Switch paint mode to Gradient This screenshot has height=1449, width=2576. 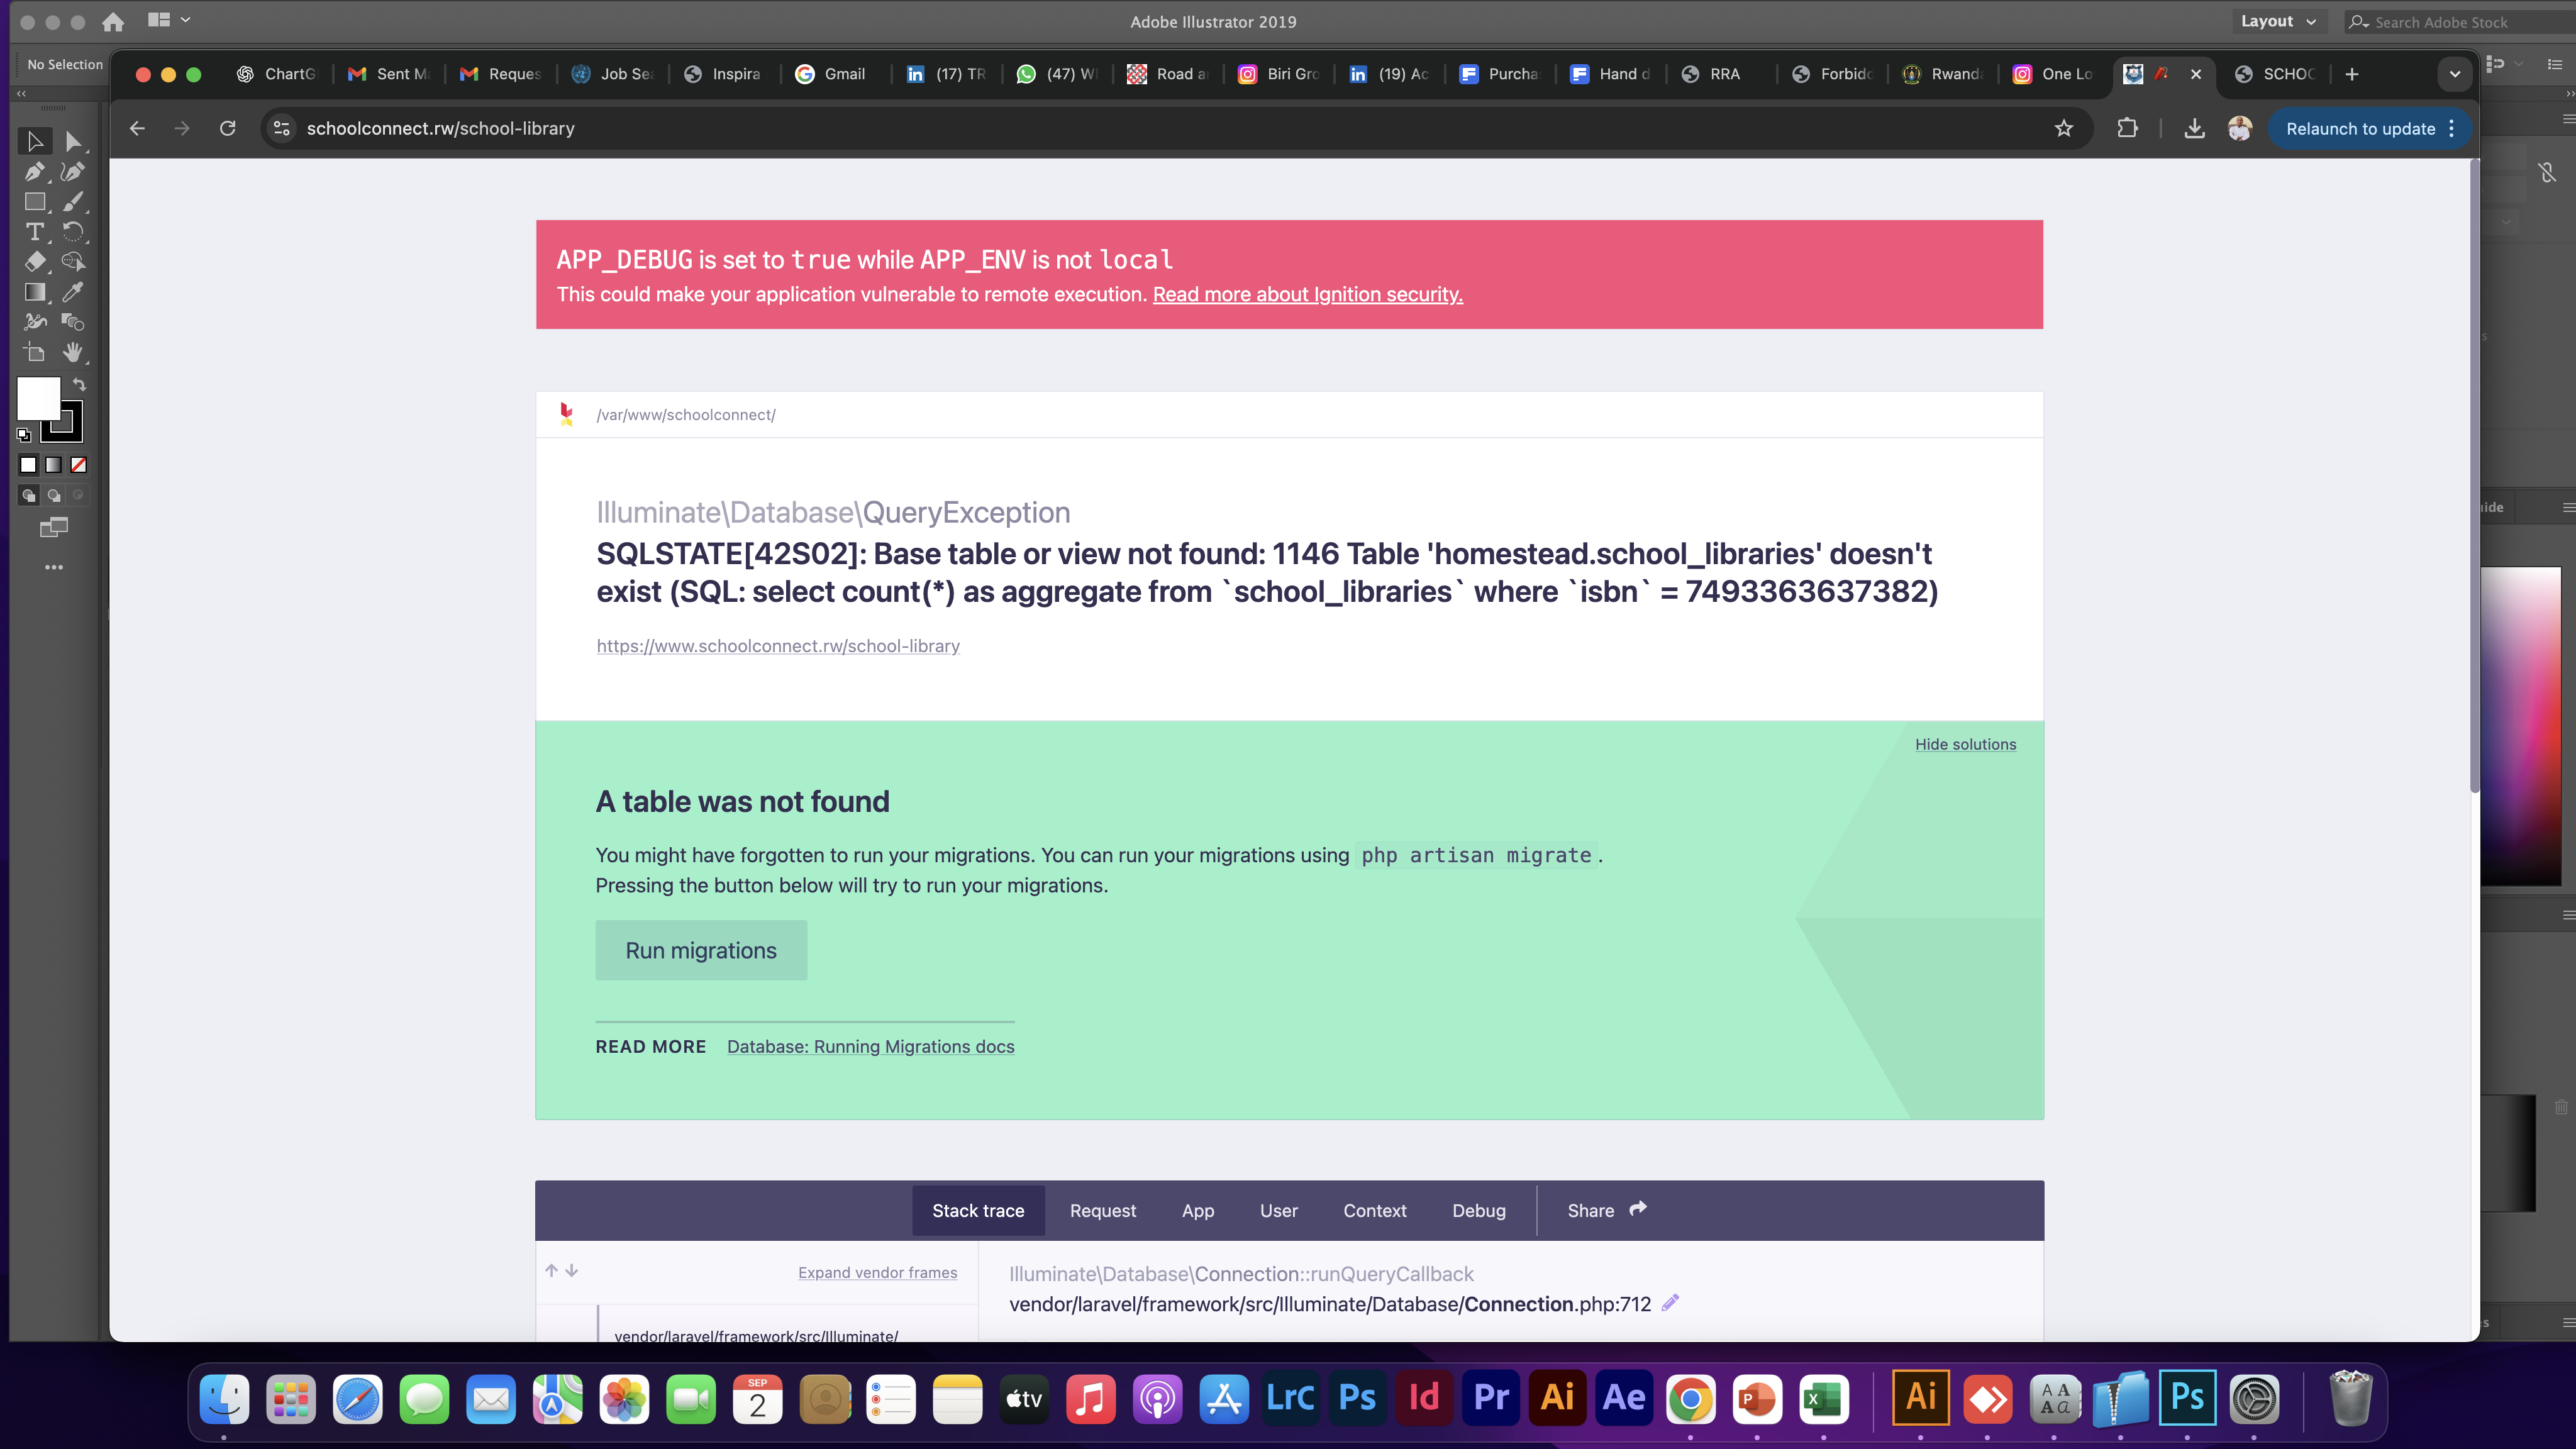click(x=53, y=465)
